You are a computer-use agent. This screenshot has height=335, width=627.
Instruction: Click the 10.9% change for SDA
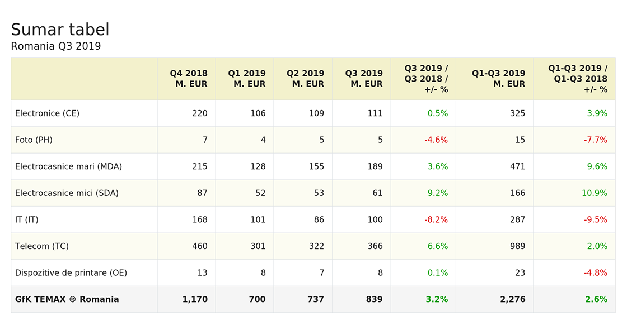[x=595, y=193]
